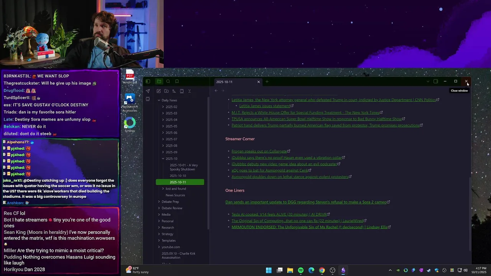The height and width of the screenshot is (276, 491).
Task: Open the bookmarks pane icon
Action: 177,81
